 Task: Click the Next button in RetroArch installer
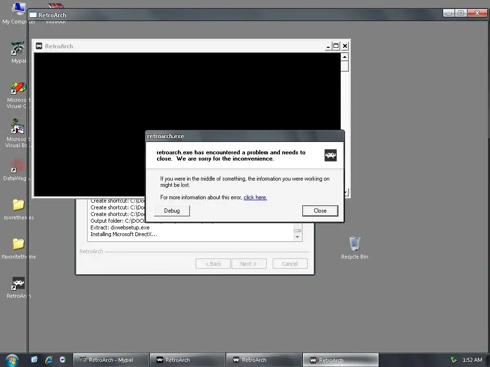click(249, 264)
